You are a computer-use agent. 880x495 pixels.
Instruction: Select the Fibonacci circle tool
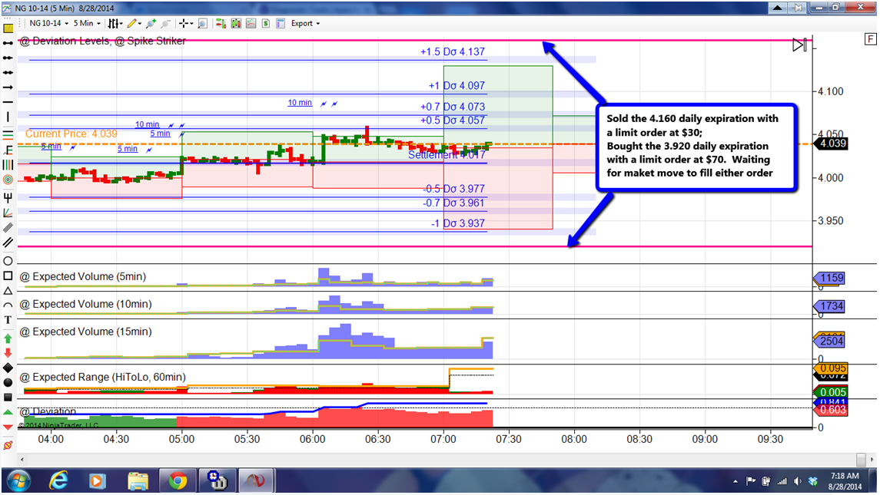[x=8, y=180]
